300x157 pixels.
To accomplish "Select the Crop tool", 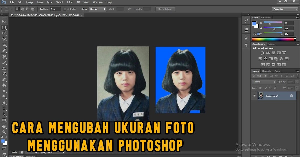I will point(4,45).
